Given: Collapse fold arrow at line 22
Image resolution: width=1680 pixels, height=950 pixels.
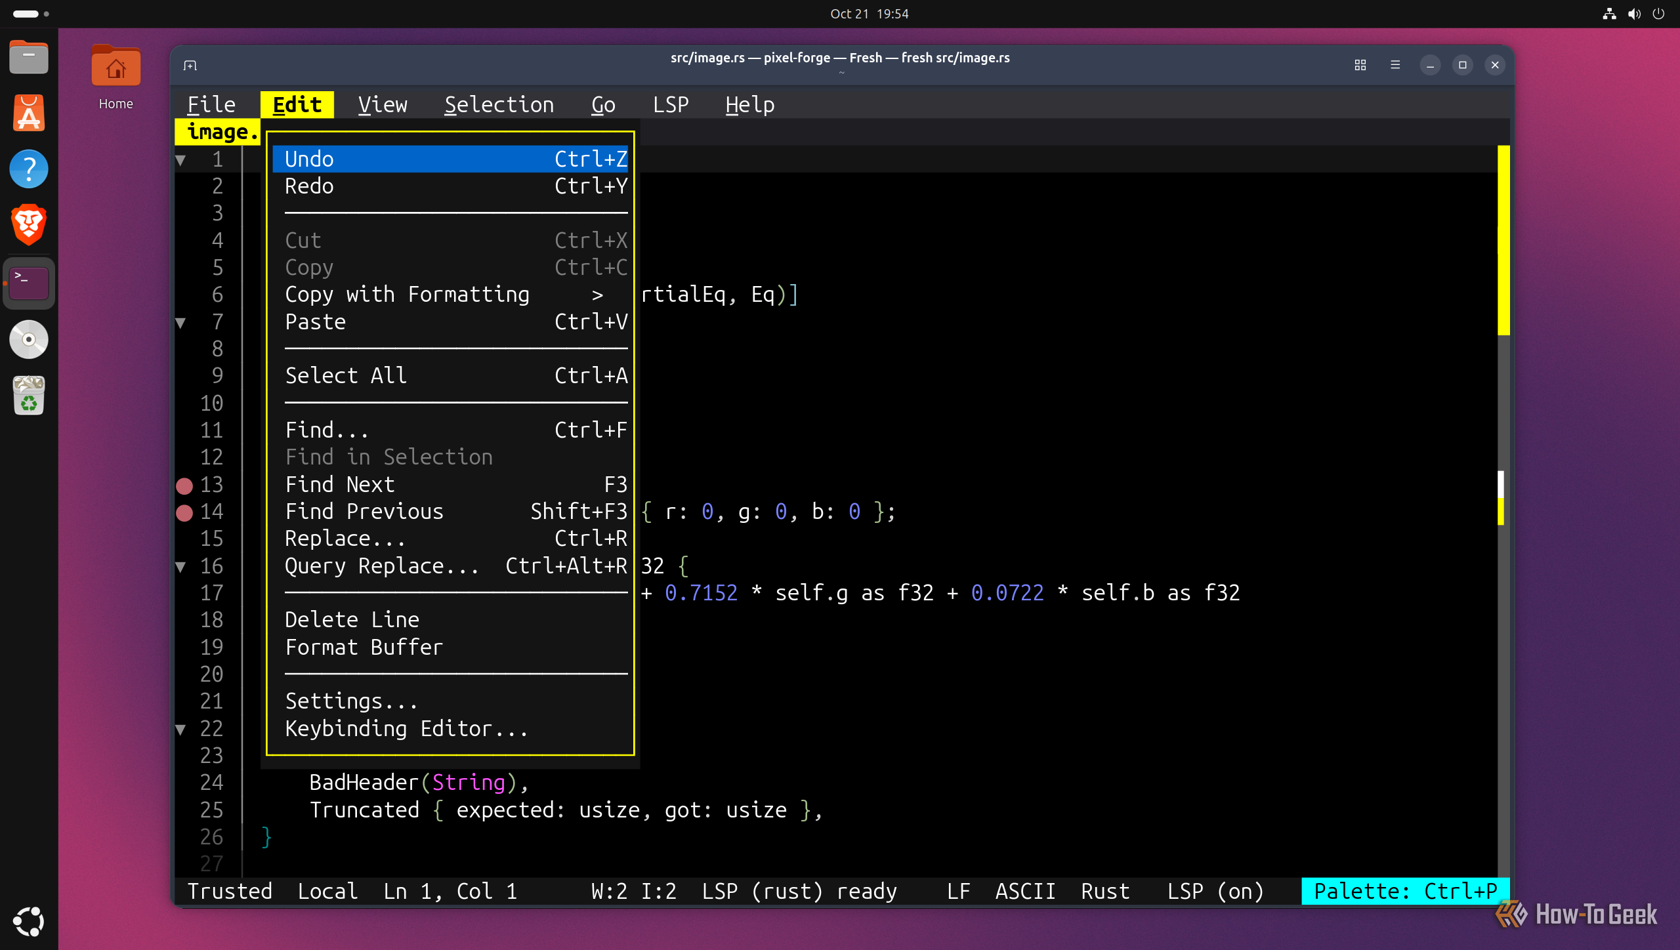Looking at the screenshot, I should (x=181, y=730).
